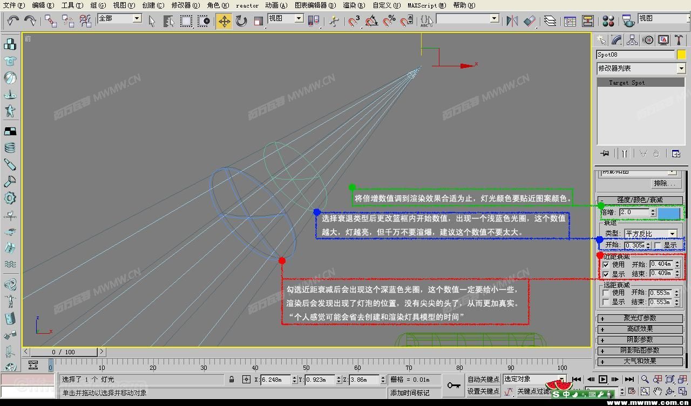Toggle the Percent Snap icon
The image size is (691, 406).
389,20
